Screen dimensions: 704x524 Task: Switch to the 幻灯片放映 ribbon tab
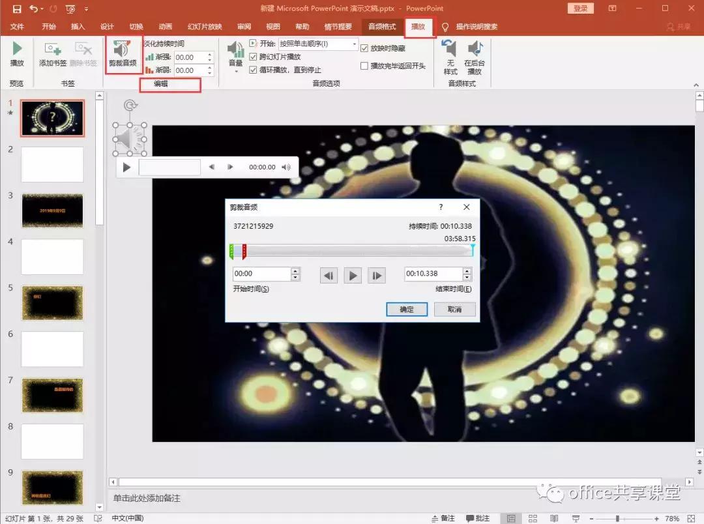click(x=205, y=27)
